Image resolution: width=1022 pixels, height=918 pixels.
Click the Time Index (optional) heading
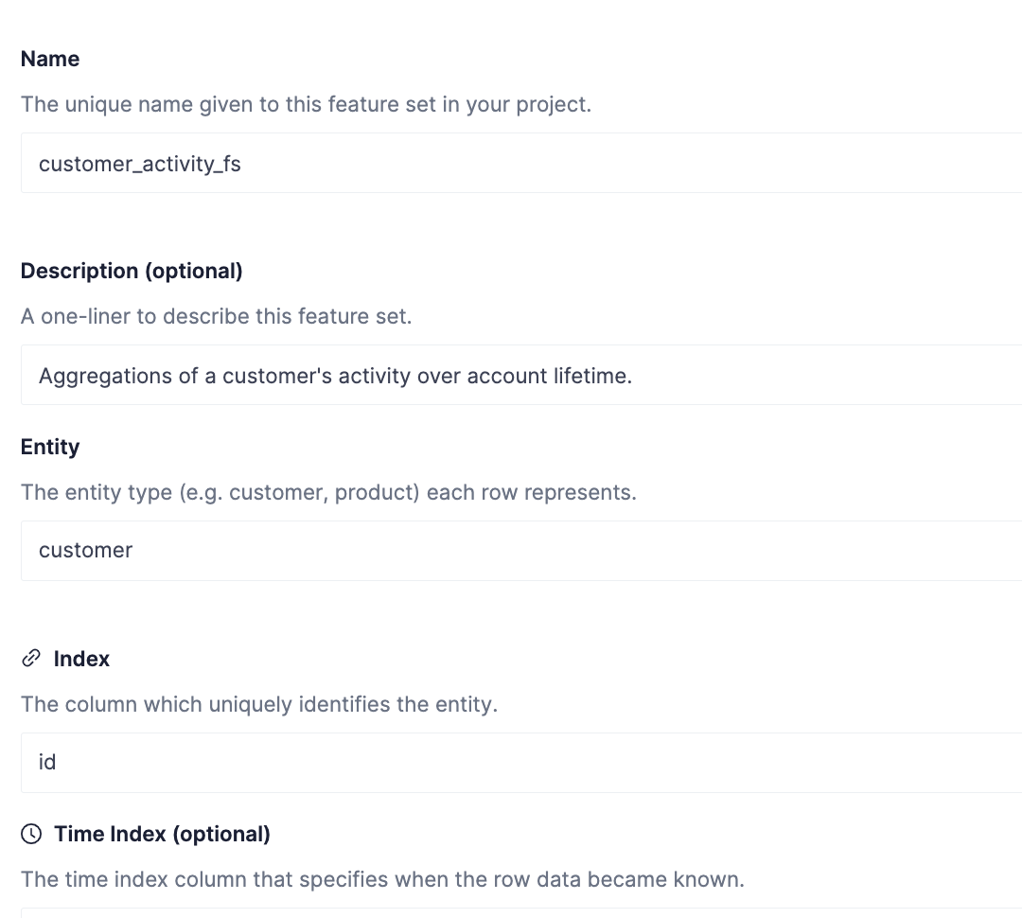pyautogui.click(x=163, y=834)
